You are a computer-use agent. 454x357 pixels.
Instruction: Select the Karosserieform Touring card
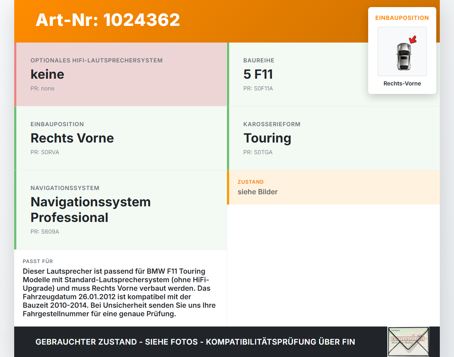point(333,138)
